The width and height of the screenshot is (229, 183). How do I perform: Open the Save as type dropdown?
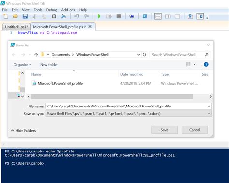[x=129, y=113]
